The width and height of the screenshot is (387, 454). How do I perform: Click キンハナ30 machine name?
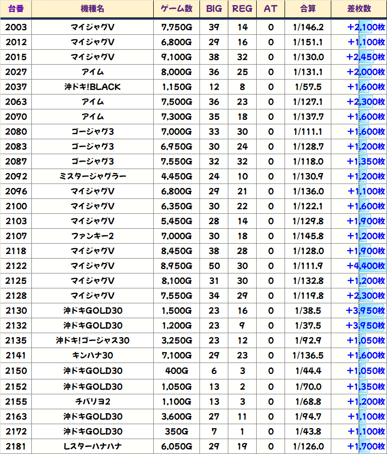93,355
